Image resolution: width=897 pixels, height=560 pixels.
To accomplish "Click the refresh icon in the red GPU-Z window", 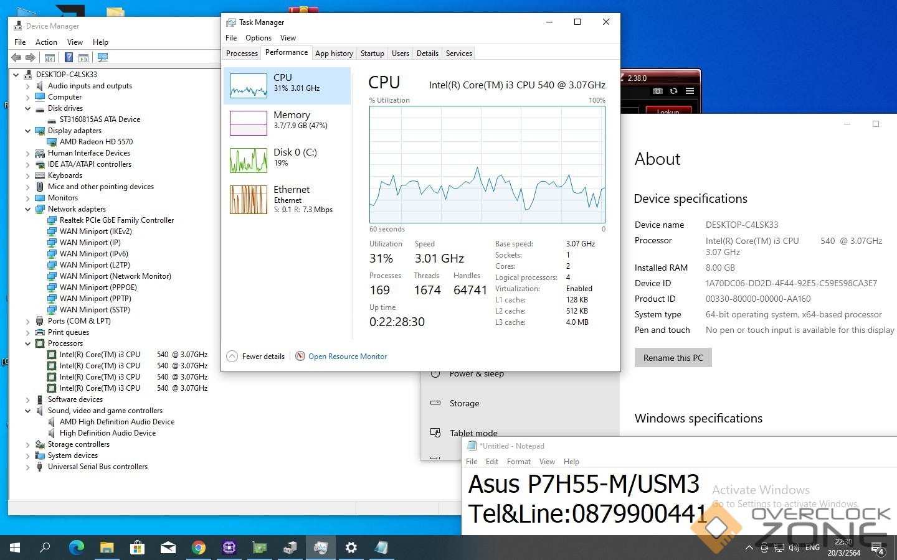I will (x=673, y=91).
